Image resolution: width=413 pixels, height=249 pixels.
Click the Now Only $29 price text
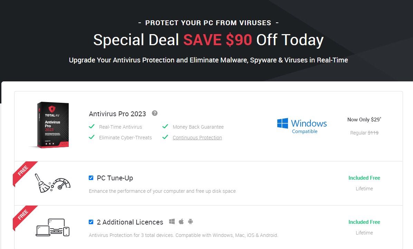(364, 120)
